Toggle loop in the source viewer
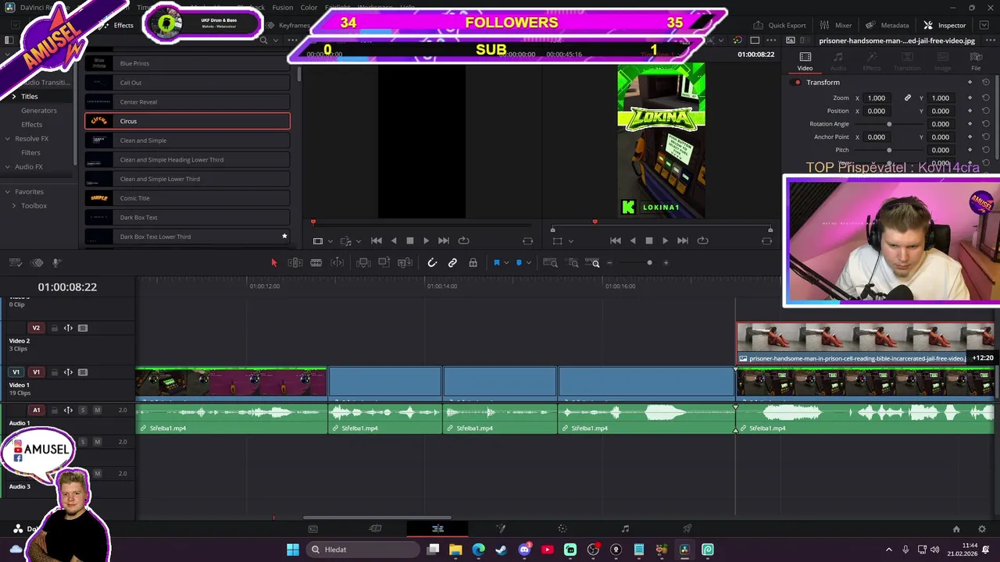The height and width of the screenshot is (562, 1000). coord(463,240)
